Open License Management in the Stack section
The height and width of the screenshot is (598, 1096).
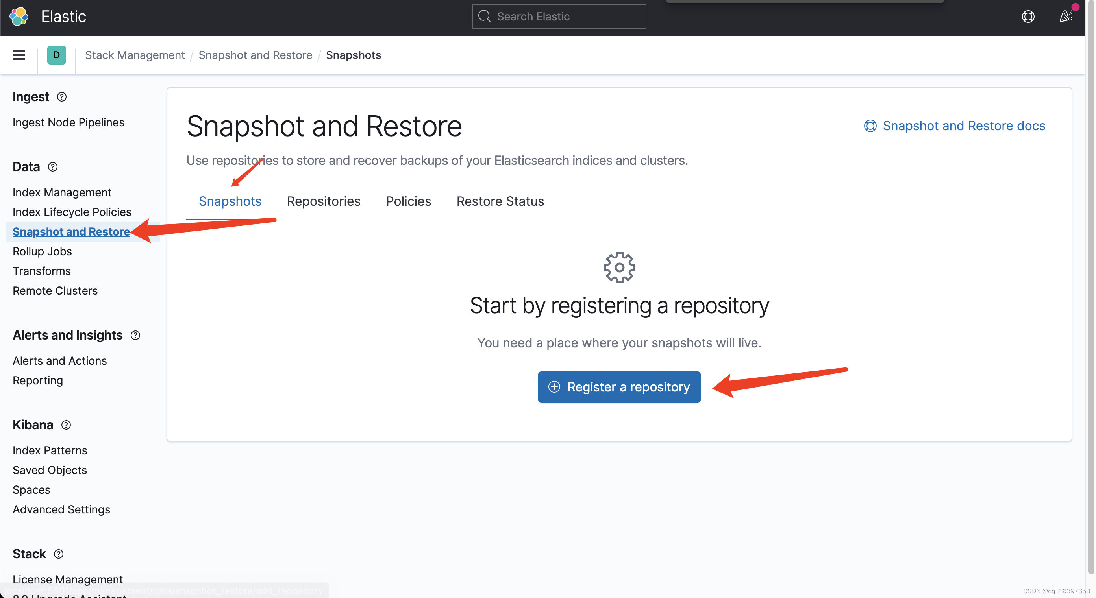point(67,579)
